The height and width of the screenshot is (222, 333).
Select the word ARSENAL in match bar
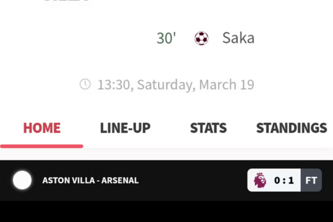point(120,180)
